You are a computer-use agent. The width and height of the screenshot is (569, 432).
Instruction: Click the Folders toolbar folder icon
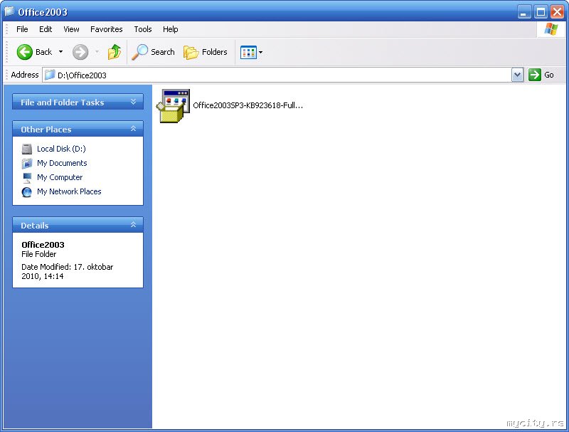[x=191, y=52]
